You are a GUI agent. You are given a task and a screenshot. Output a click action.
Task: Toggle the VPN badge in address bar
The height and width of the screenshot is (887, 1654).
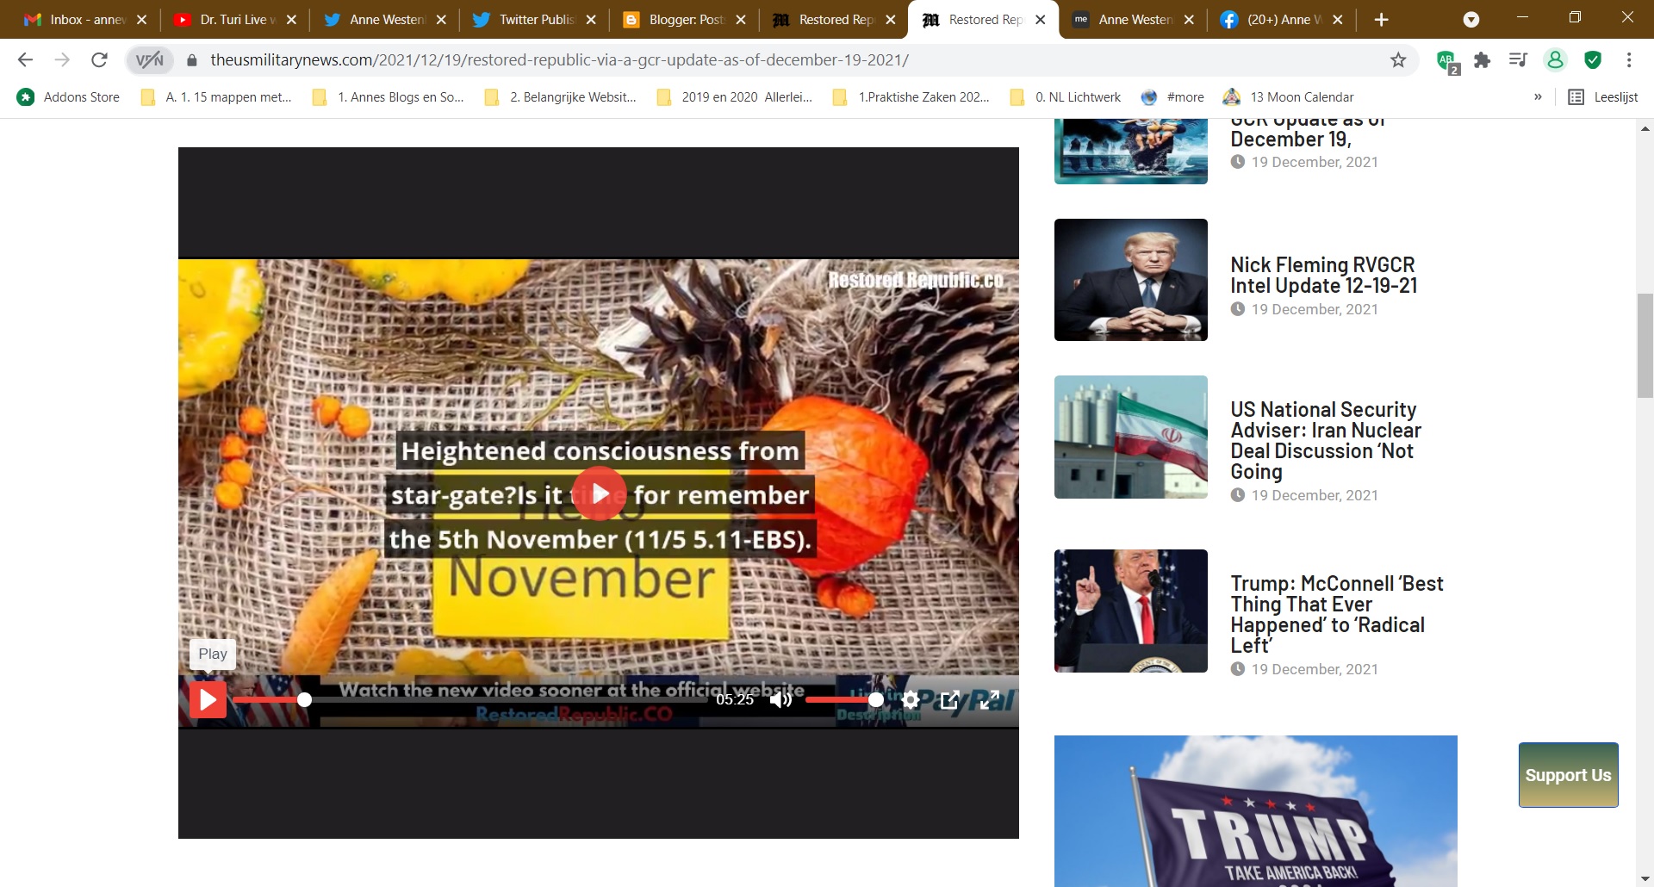[x=150, y=60]
